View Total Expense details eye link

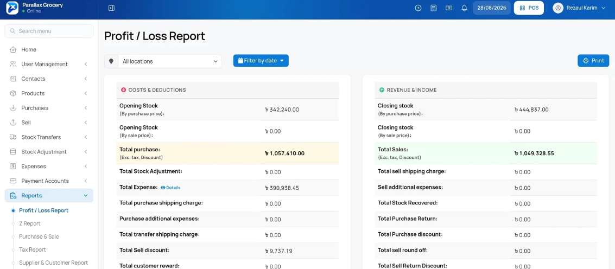tap(170, 188)
